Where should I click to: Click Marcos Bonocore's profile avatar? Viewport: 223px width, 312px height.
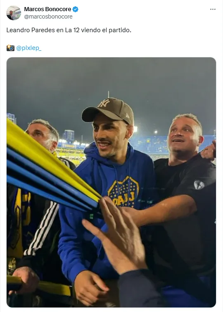[x=14, y=13]
